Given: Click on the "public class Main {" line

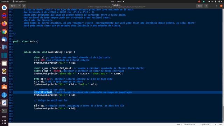Looking at the screenshot, I should tap(25, 41).
